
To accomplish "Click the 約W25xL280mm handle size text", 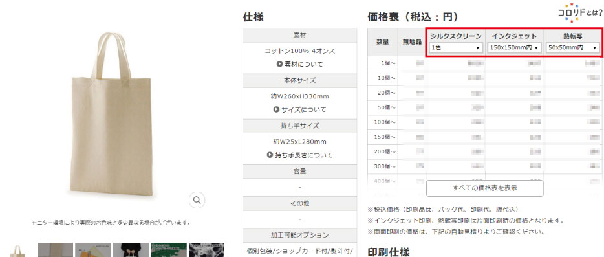I will pos(299,142).
